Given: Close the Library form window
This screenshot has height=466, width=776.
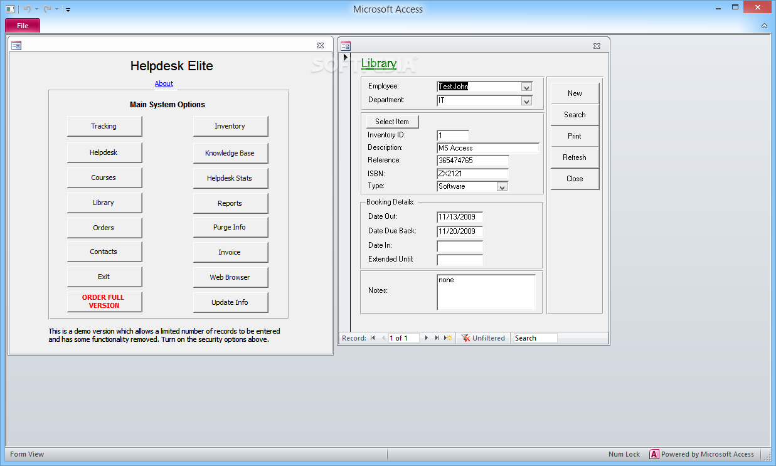Looking at the screenshot, I should coord(597,46).
